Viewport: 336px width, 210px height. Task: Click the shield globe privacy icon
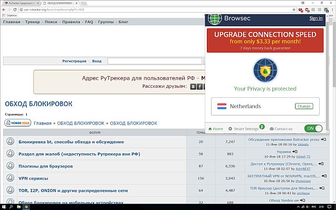click(x=265, y=70)
